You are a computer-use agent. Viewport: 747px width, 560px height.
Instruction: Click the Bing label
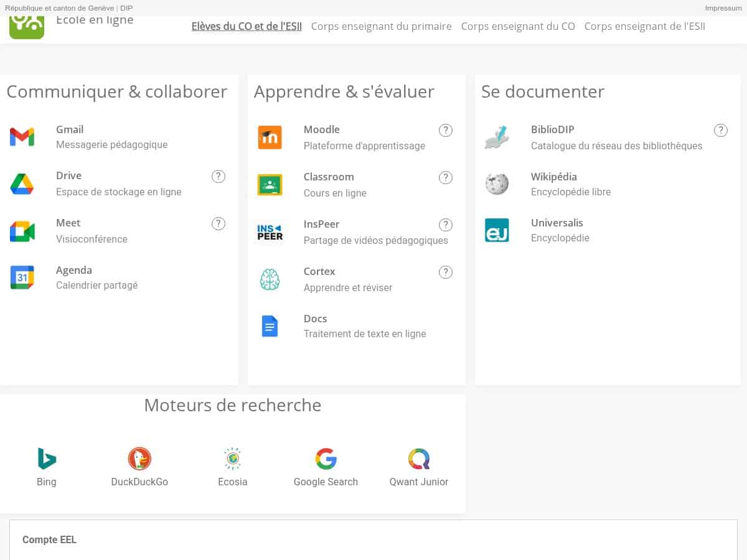pyautogui.click(x=47, y=482)
